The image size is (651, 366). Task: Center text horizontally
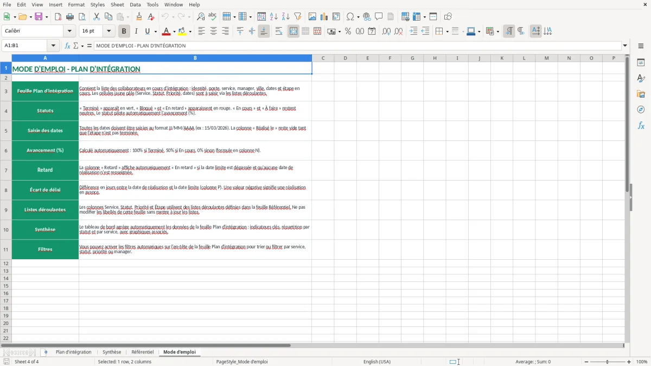pos(213,31)
